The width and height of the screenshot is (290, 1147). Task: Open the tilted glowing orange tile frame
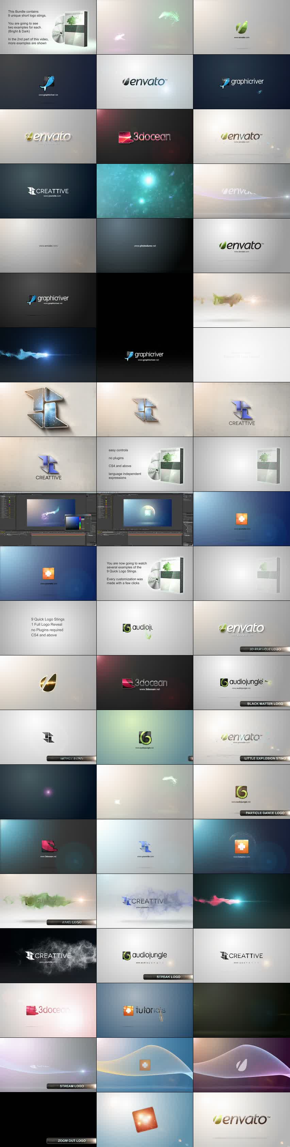(x=145, y=1119)
